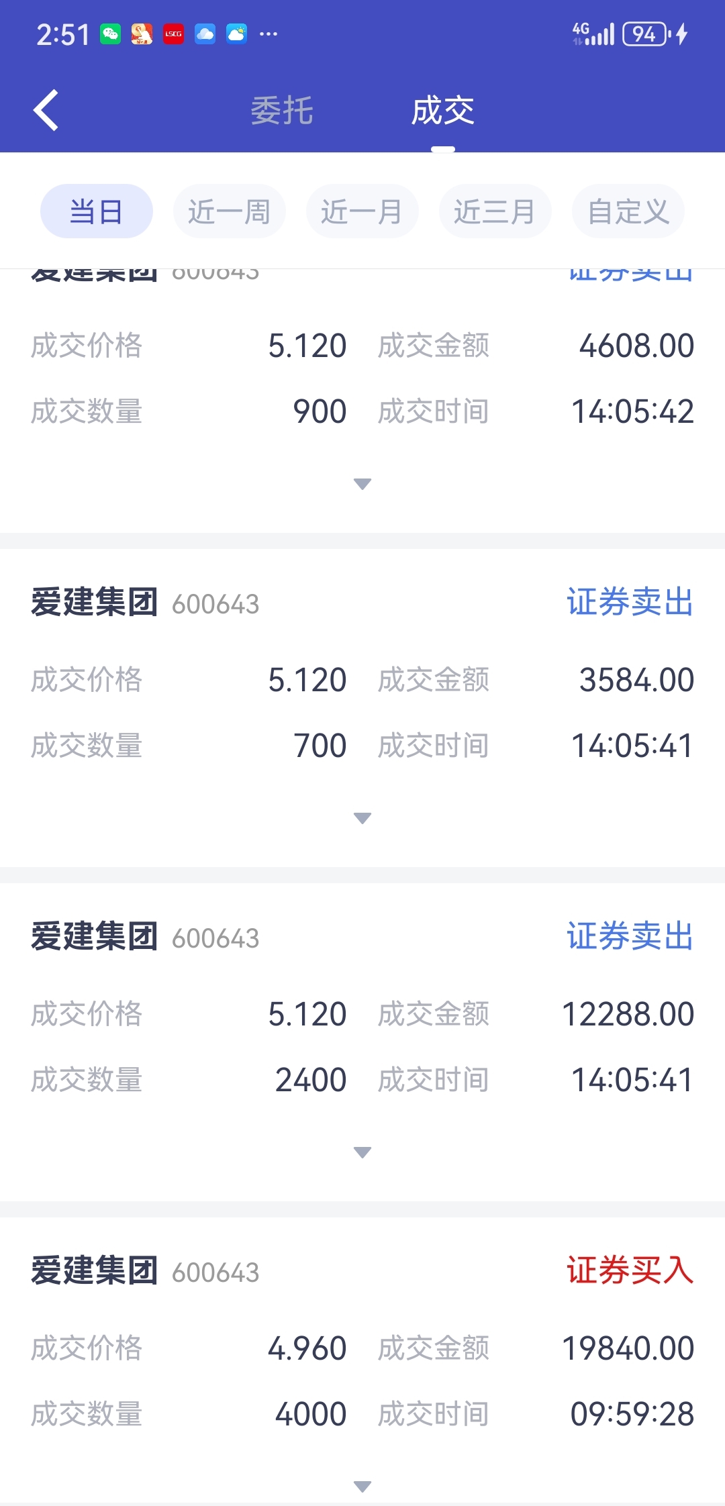The width and height of the screenshot is (725, 1506).
Task: Tap the WeChat notification icon
Action: 111,34
